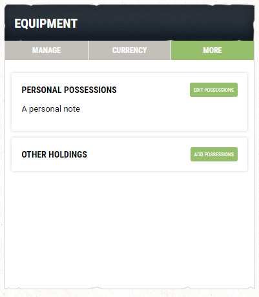The height and width of the screenshot is (297, 259).
Task: Select the 'A personal note' text
Action: [x=51, y=109]
